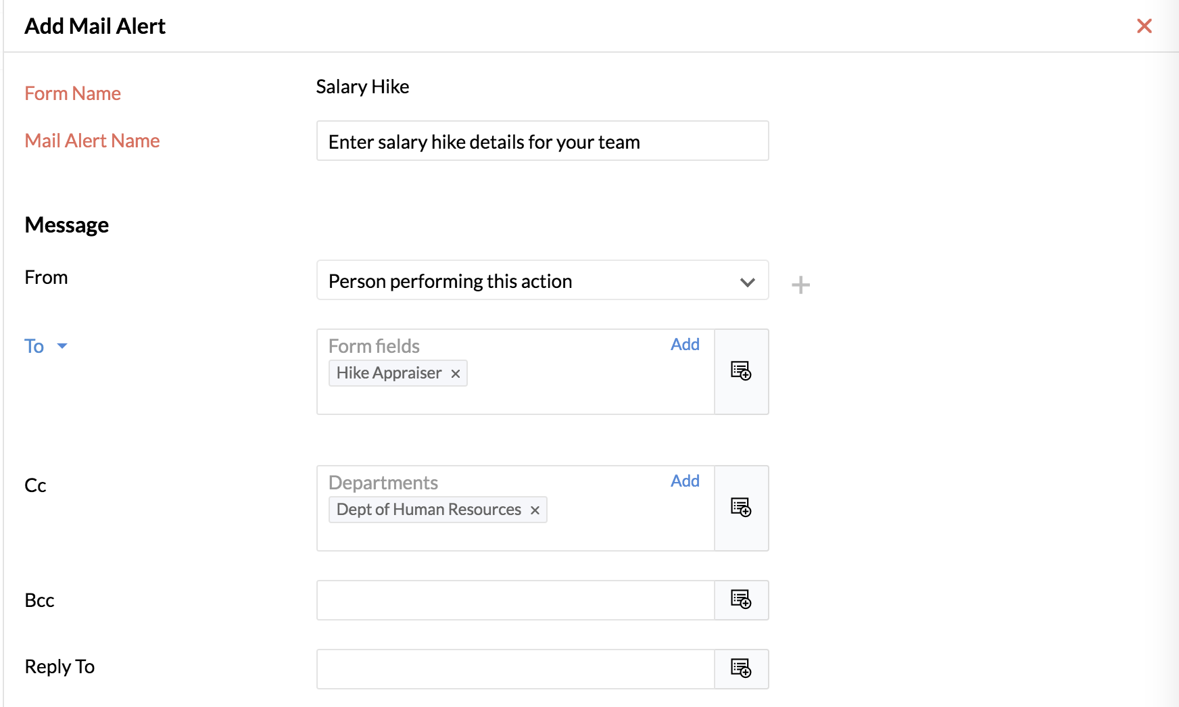This screenshot has height=707, width=1179.
Task: Open recipient picker icon for To field
Action: tap(741, 371)
